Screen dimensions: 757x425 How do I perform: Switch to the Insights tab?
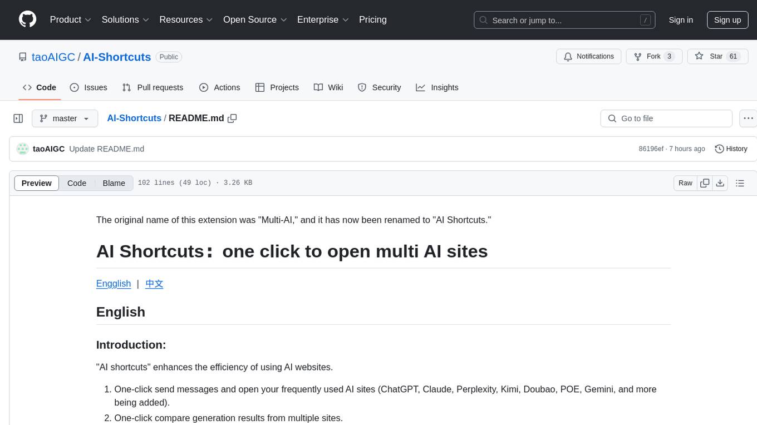[x=437, y=87]
